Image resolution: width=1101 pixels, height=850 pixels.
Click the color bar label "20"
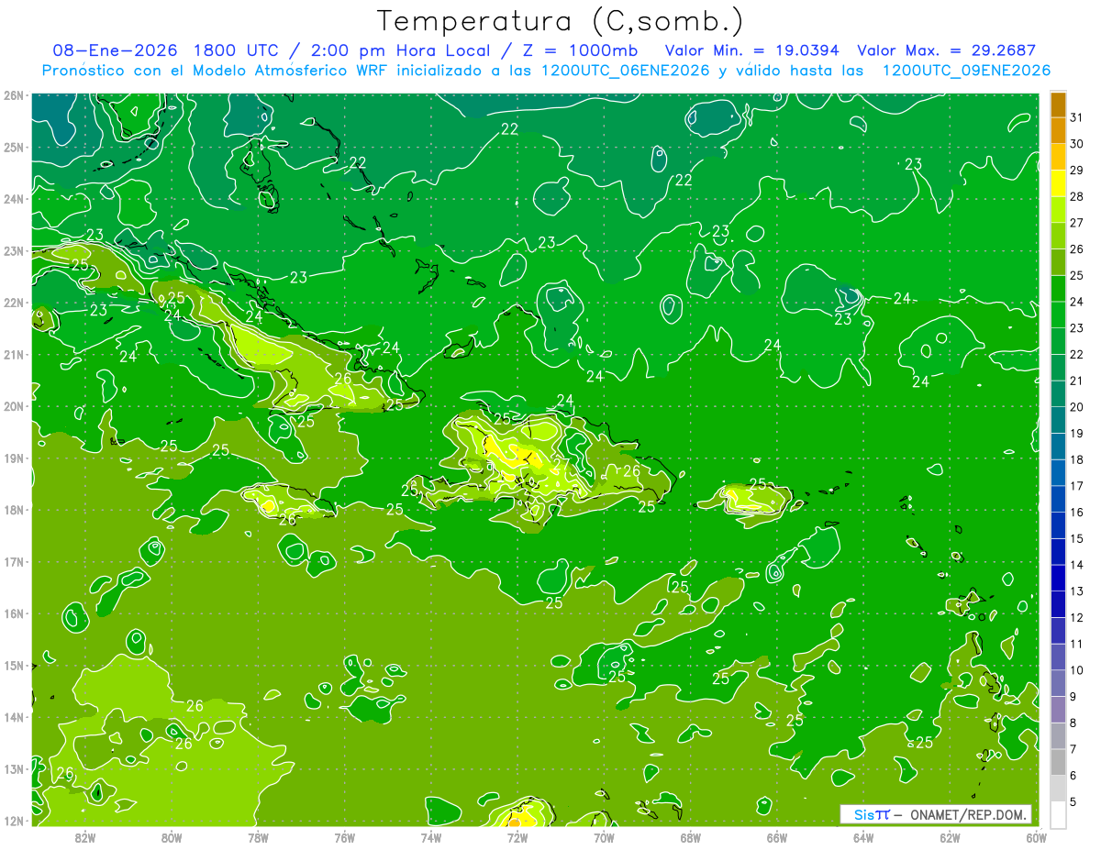(x=1076, y=406)
